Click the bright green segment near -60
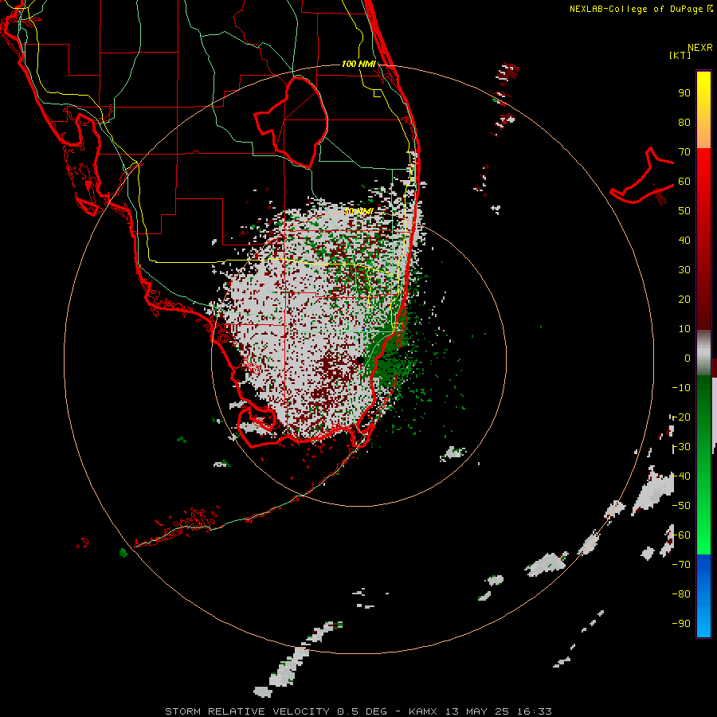This screenshot has height=717, width=717. [703, 537]
